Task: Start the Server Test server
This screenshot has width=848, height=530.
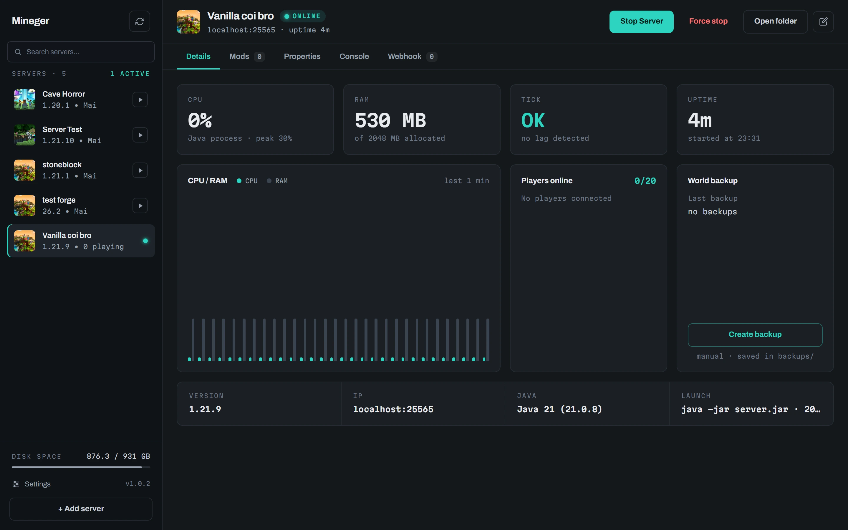Action: [x=140, y=135]
